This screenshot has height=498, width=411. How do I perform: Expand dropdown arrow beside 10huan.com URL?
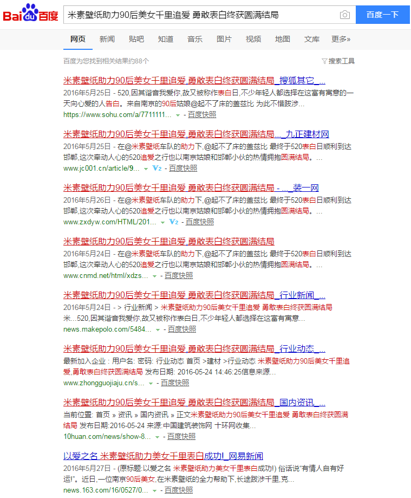coord(157,437)
